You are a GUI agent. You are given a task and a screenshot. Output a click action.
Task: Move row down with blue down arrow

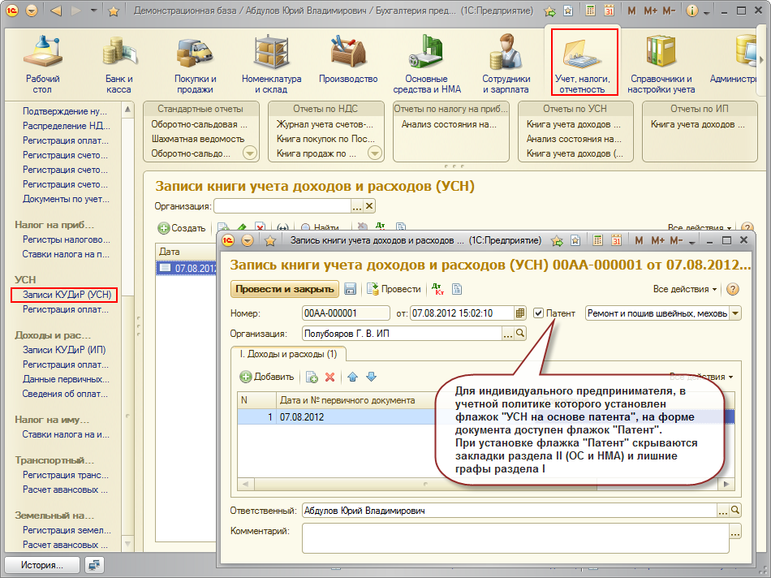[x=372, y=377]
